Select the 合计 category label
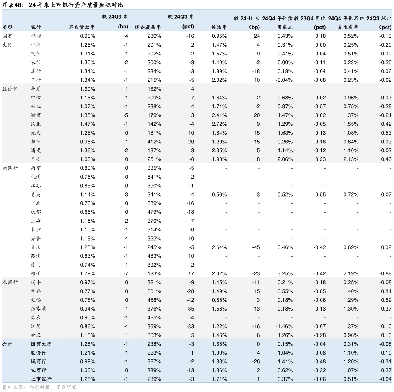This screenshot has width=394, height=392. 8,344
